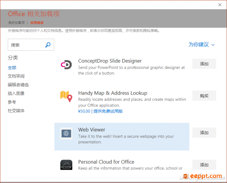Click the Web Viewer description text
Screen dimensions: 227x183
126,139
